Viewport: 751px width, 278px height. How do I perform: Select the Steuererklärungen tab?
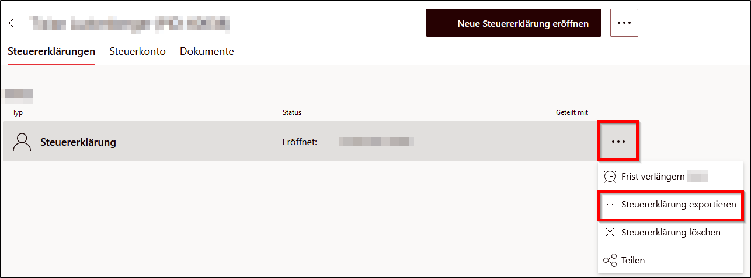click(x=51, y=51)
